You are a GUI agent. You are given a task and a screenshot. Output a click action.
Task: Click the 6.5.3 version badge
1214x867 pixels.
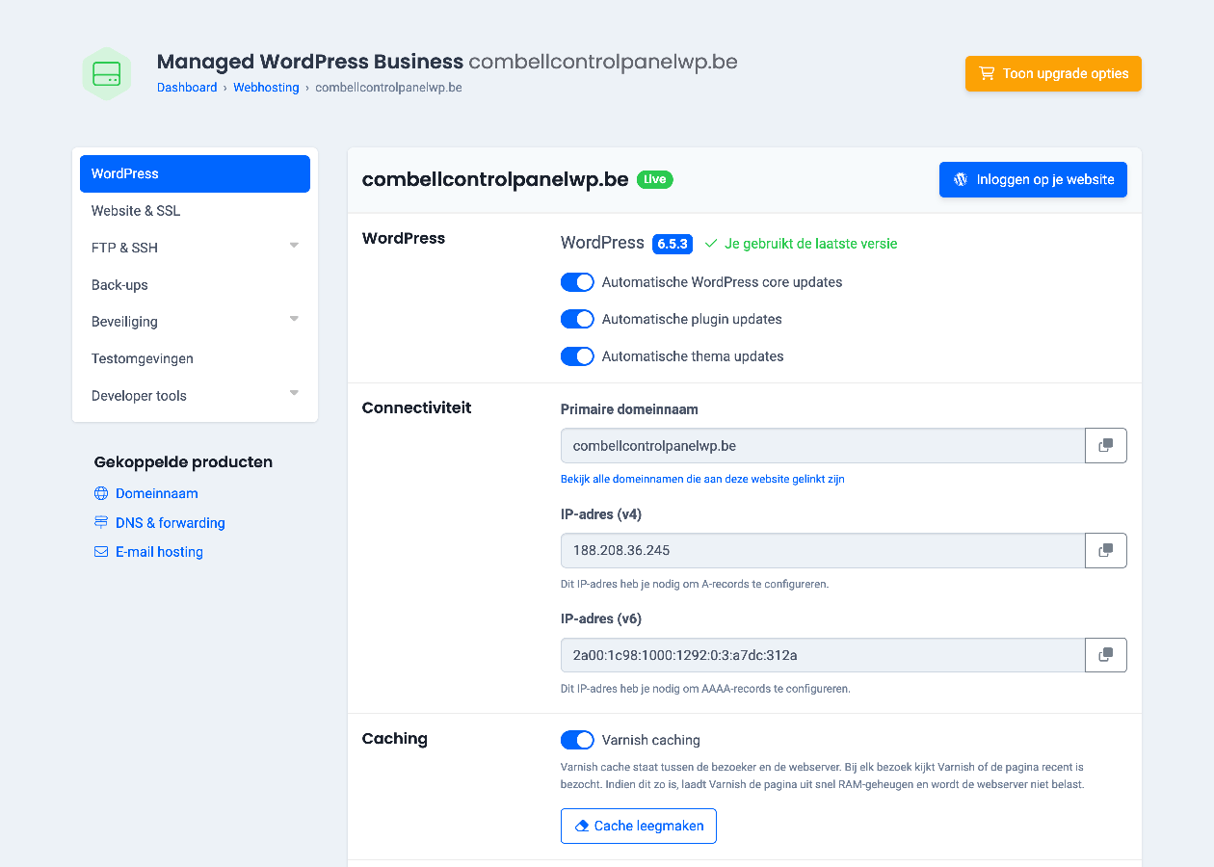pos(673,244)
